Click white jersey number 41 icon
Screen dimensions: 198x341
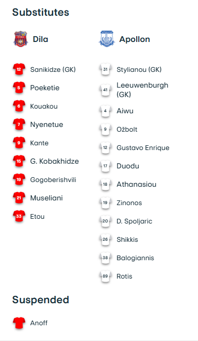pyautogui.click(x=105, y=90)
